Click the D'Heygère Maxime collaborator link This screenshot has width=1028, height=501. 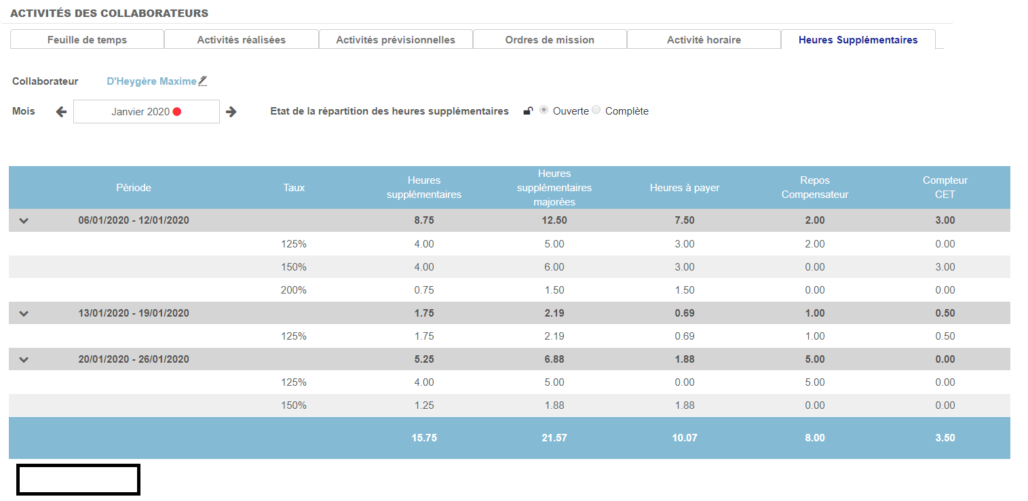click(x=151, y=81)
